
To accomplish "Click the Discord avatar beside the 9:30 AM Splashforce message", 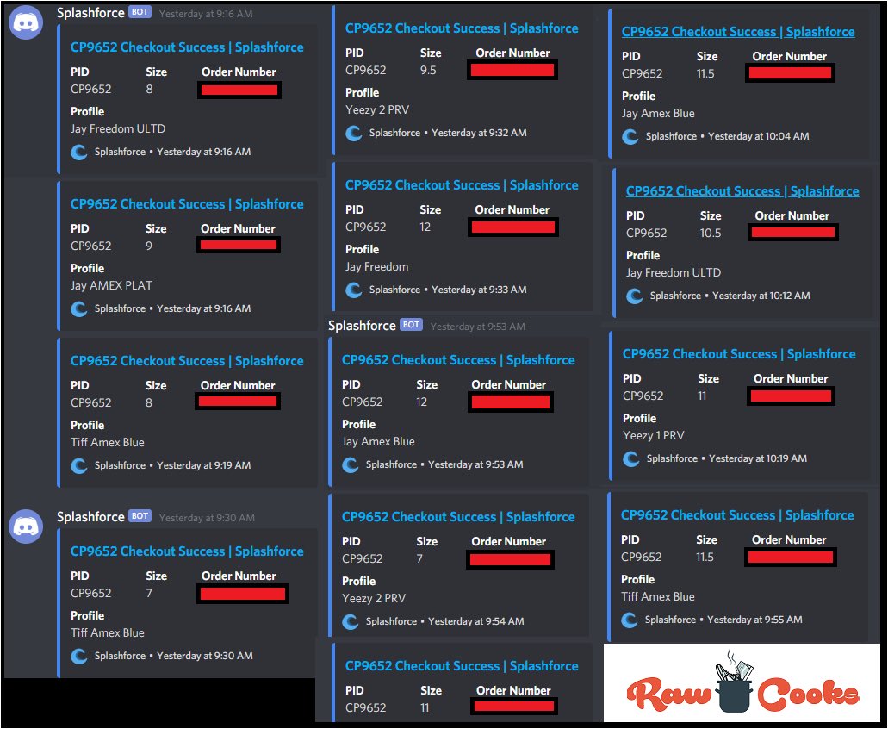I will (26, 526).
